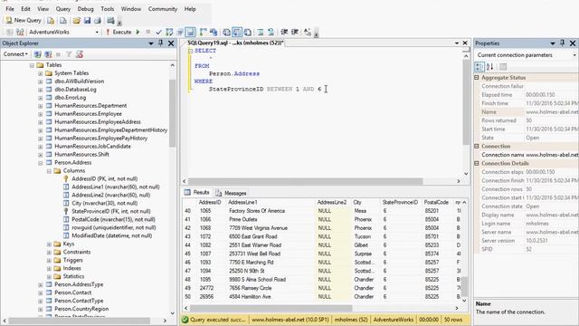Sort Properties alphabetically

(489, 67)
